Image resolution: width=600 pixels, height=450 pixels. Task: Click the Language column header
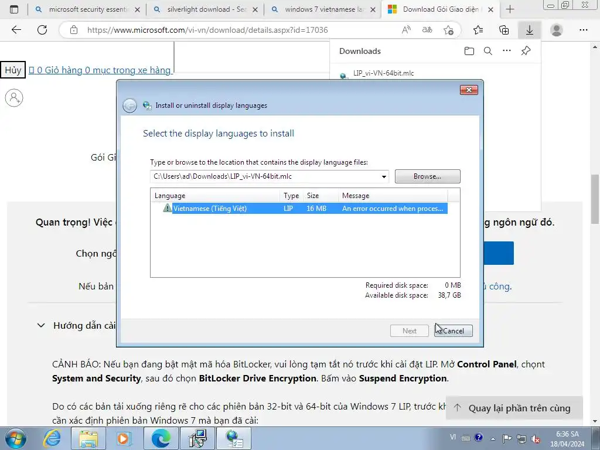point(215,196)
